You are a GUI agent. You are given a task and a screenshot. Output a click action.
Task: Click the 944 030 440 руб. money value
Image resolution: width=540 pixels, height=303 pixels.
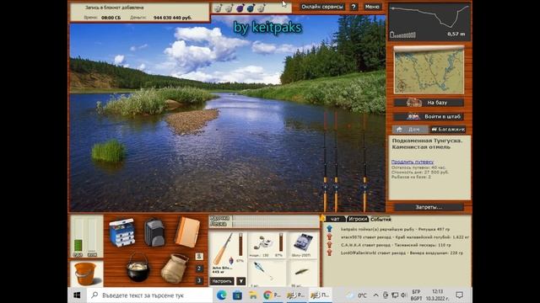[x=172, y=18]
